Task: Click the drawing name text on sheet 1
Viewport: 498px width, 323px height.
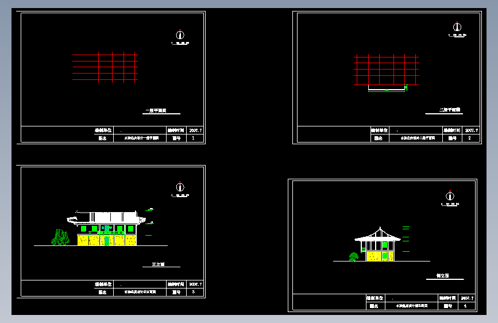Action: (x=141, y=138)
